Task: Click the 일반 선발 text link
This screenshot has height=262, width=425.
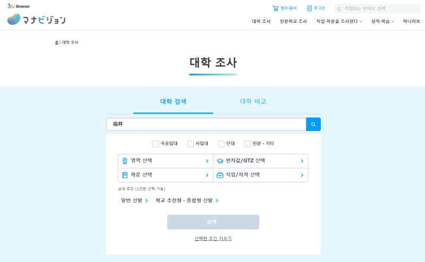Action: 131,200
